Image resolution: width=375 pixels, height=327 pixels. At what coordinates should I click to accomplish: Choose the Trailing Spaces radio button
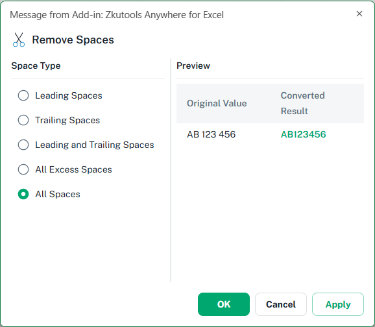[x=23, y=120]
